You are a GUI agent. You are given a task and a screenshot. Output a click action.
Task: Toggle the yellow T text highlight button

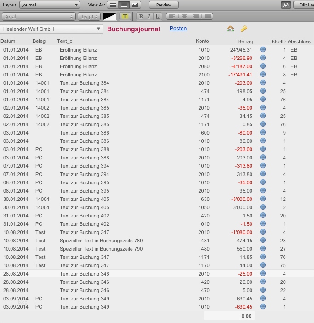point(125,17)
